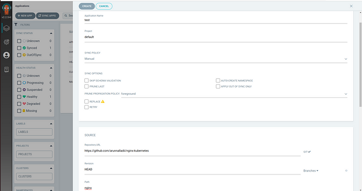
Task: Open the User Info sidebar icon
Action: pos(6,55)
